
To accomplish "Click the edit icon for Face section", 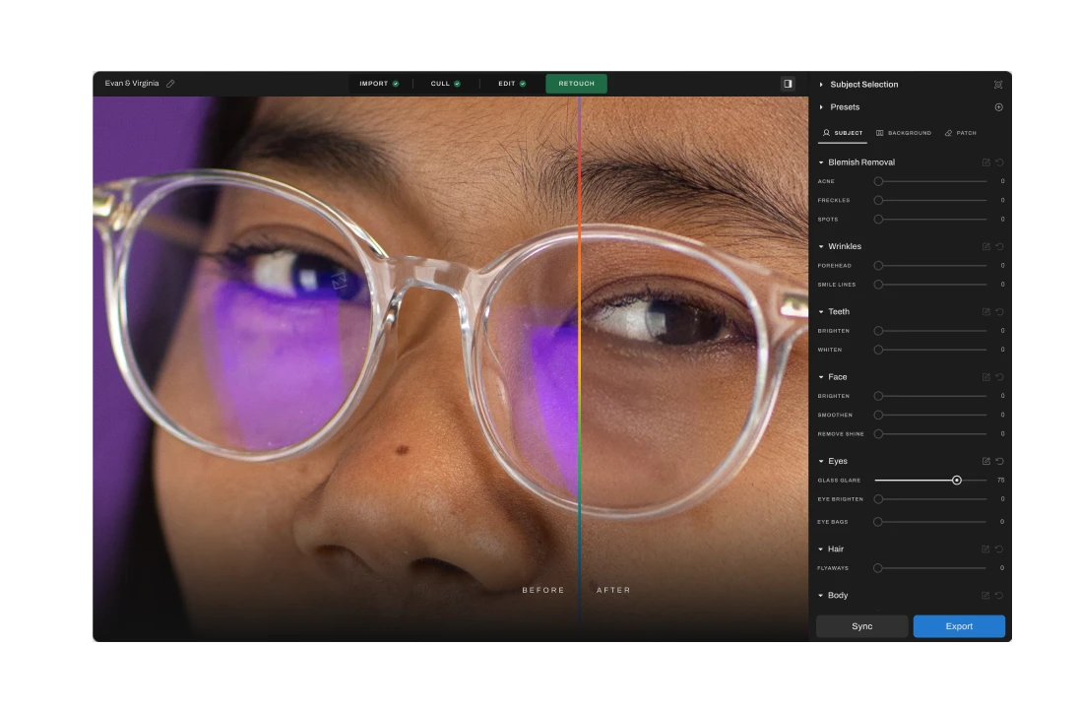I will [985, 377].
